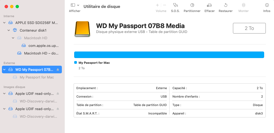274x133 pixels.
Task: Eject the WD My Passport drive
Action: [58, 70]
